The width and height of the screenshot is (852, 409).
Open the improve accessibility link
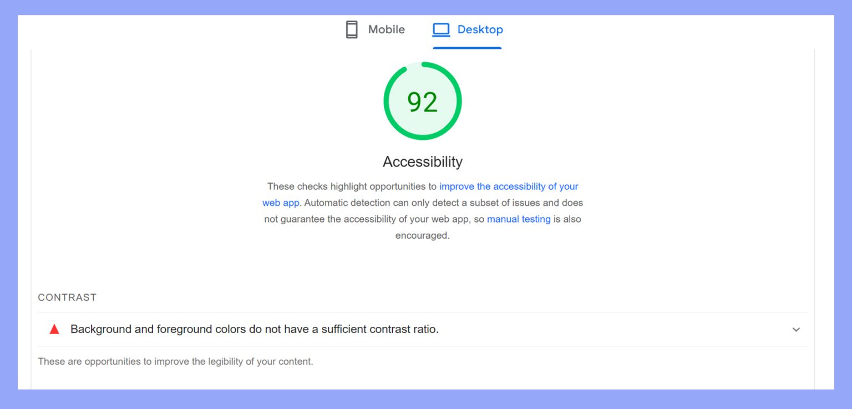click(509, 186)
